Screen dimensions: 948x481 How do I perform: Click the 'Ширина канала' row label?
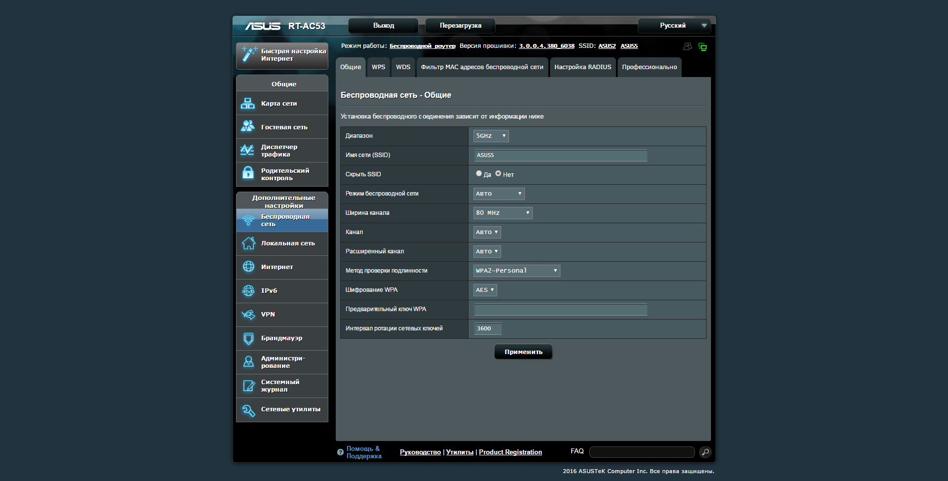click(367, 213)
